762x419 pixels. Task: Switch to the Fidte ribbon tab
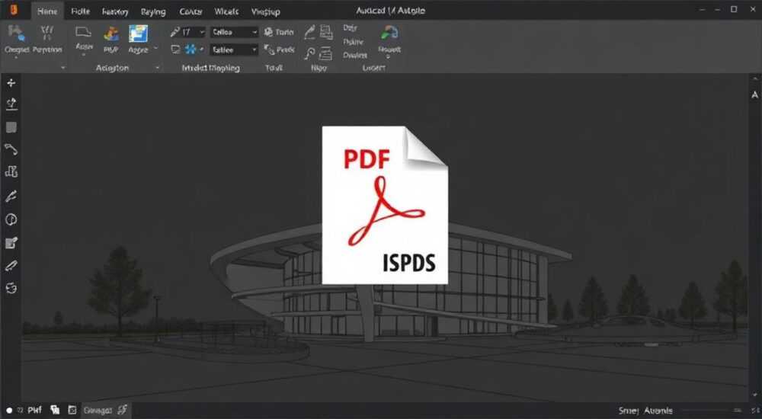click(x=80, y=11)
